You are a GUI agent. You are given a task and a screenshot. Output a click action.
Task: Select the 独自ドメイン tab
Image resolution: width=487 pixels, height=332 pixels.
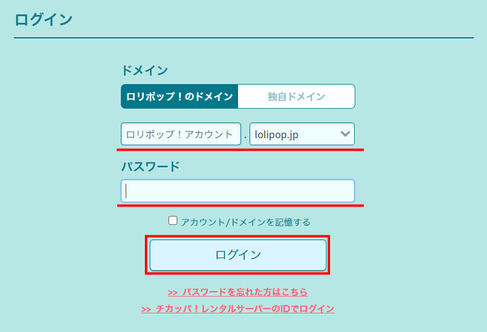click(296, 96)
